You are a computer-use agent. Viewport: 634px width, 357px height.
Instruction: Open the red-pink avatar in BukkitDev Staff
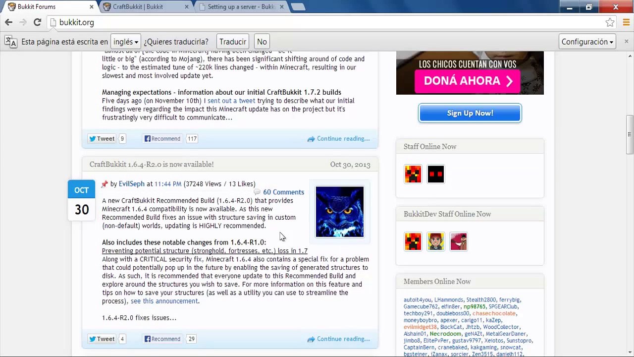pos(459,241)
